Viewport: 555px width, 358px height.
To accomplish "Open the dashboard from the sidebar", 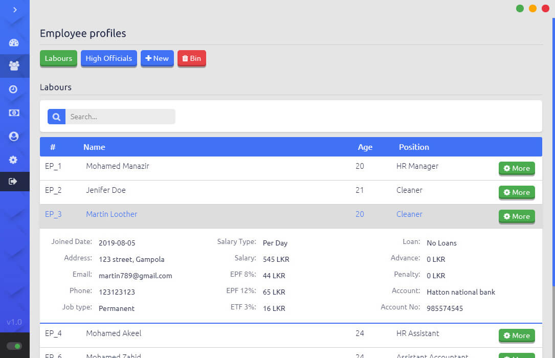I will click(14, 43).
